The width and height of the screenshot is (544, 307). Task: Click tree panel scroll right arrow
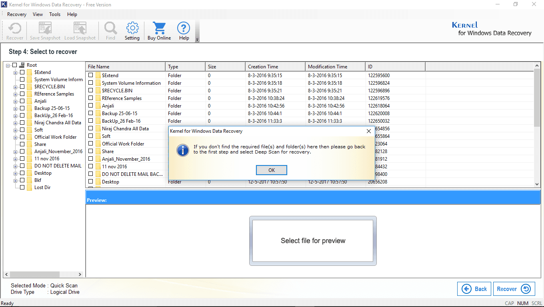80,275
